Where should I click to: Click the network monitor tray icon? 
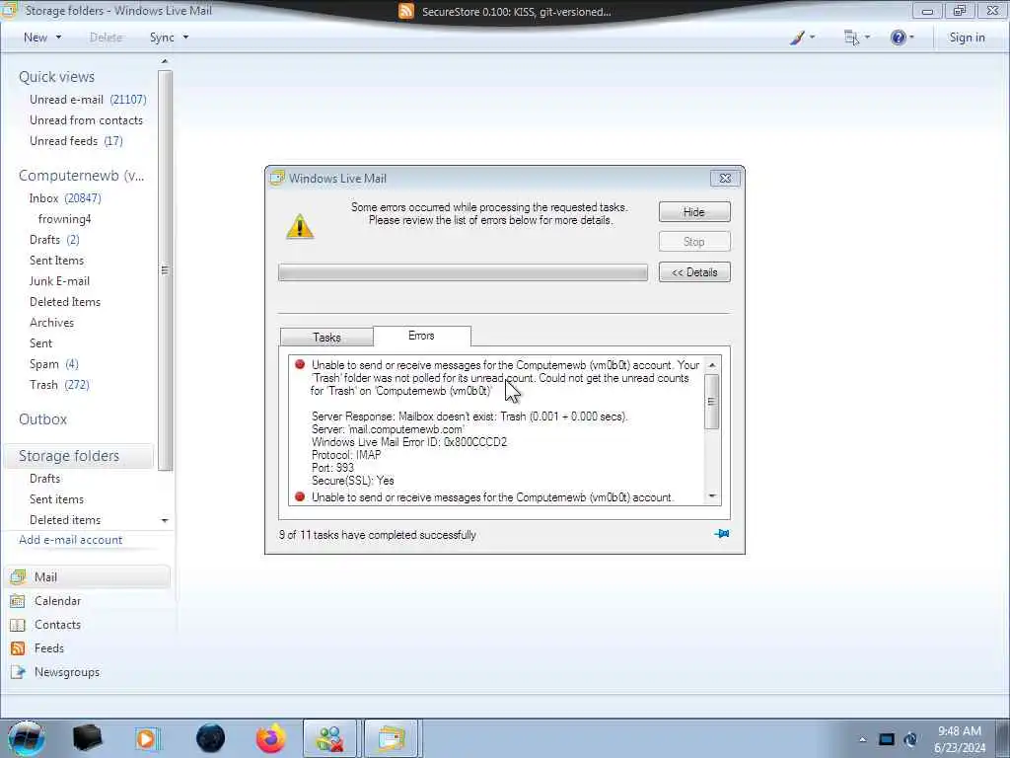[x=887, y=739]
